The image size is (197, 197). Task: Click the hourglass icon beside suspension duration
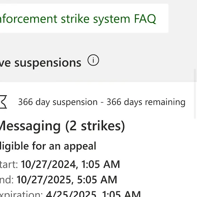click(3, 102)
